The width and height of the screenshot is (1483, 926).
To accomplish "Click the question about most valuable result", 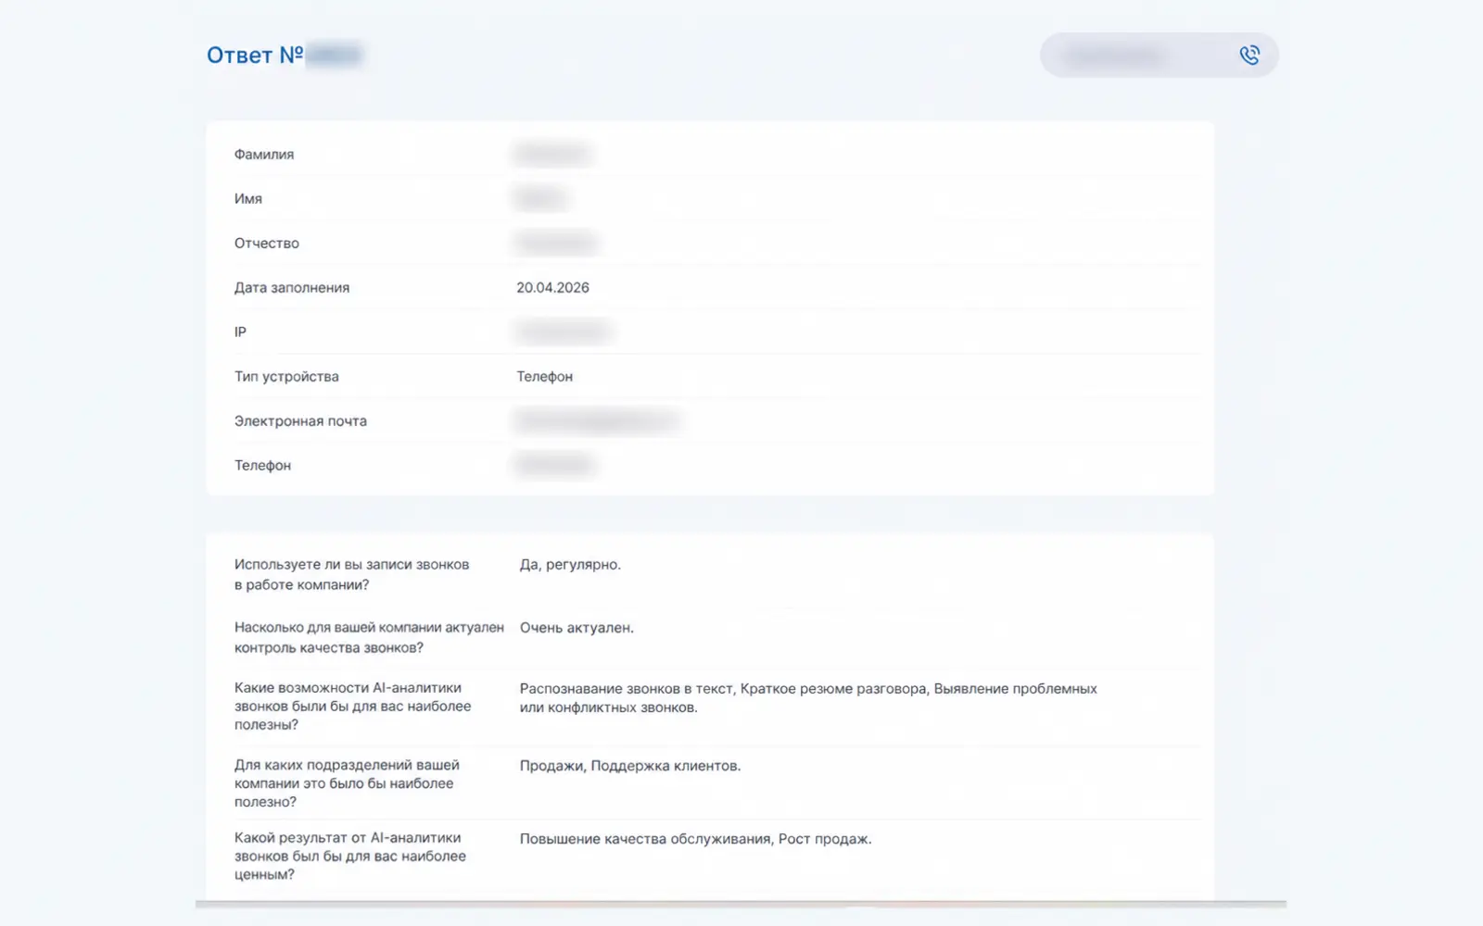I will click(350, 857).
